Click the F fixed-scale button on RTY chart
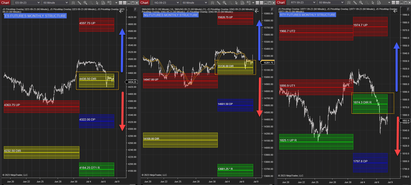Image resolution: width=411 pixels, height=185 pixels. (409, 9)
